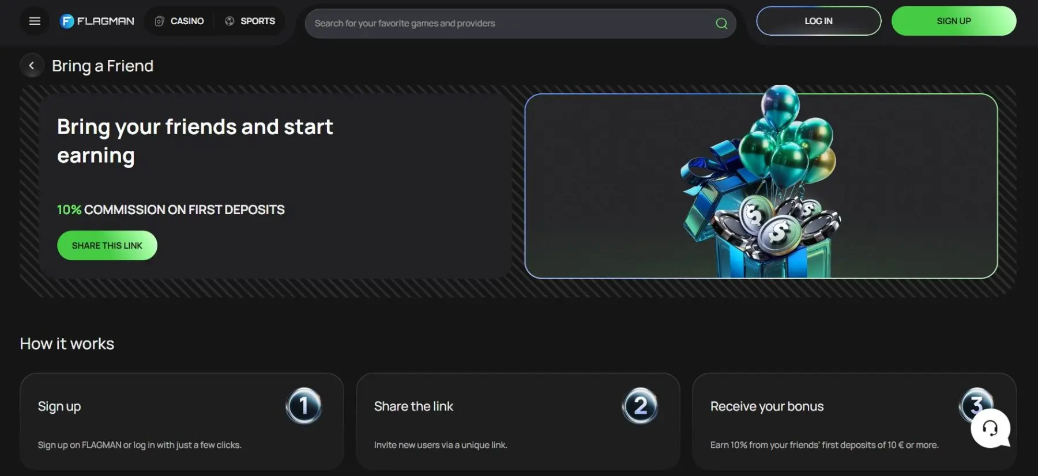
Task: Click the step 2 number badge
Action: (640, 406)
